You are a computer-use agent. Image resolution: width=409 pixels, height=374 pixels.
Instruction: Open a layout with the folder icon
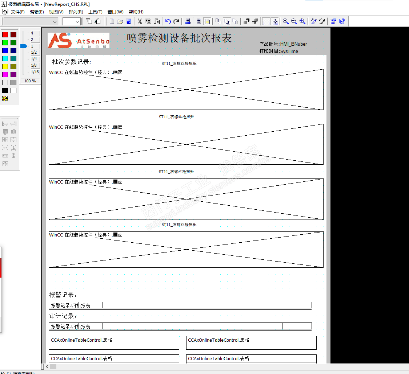click(120, 21)
